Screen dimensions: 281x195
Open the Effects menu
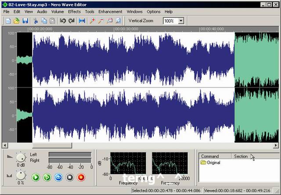point(74,12)
